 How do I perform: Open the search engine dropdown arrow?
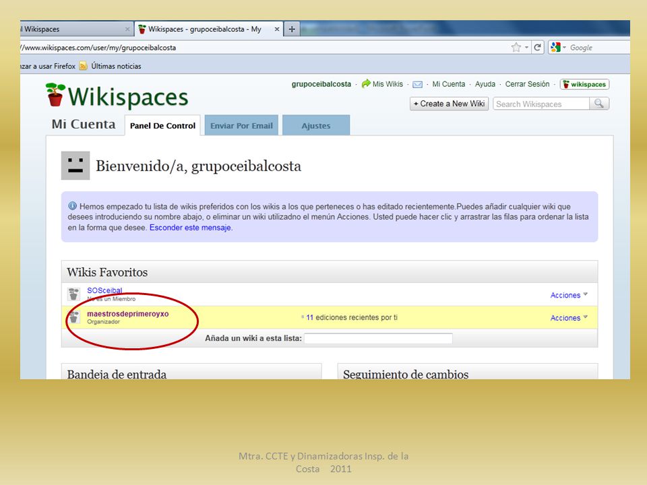564,47
